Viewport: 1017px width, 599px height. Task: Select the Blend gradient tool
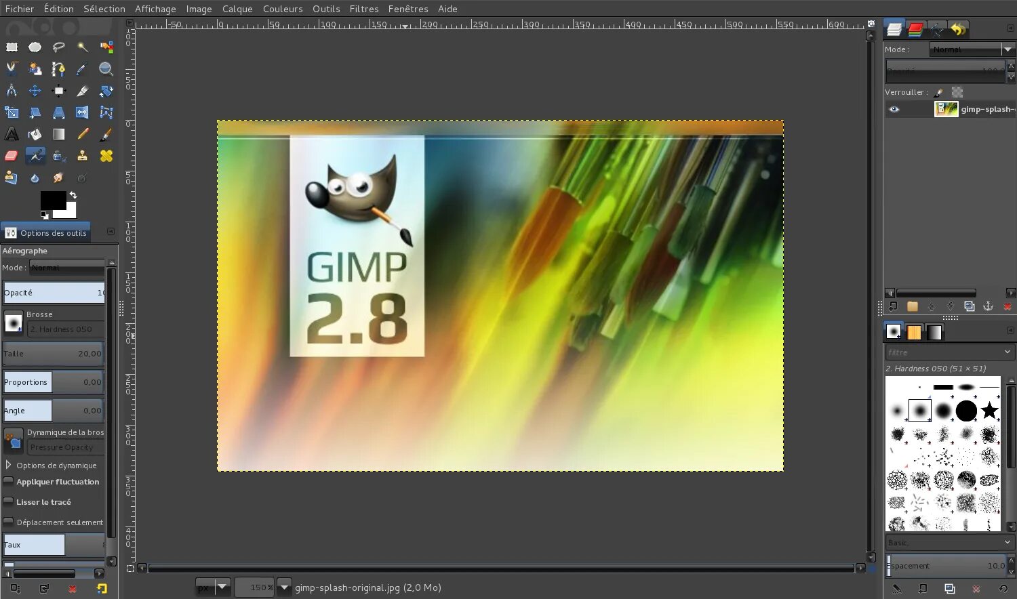(x=59, y=134)
